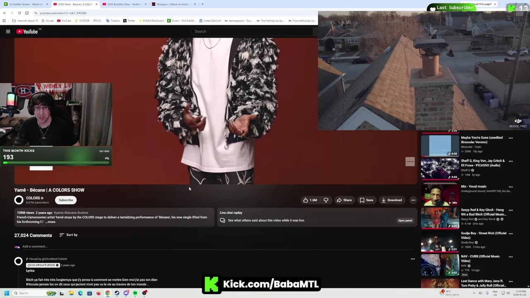Open options for Soulja Boy Street Rich
The image size is (530, 298).
point(511,233)
